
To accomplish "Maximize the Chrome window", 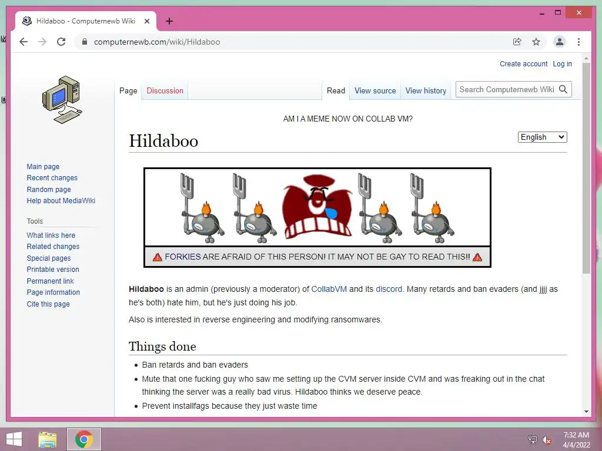I will pos(558,13).
